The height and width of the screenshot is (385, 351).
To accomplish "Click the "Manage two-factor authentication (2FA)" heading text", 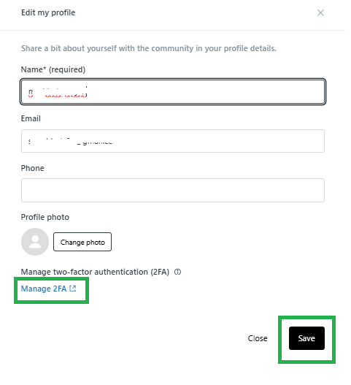I will pyautogui.click(x=95, y=272).
